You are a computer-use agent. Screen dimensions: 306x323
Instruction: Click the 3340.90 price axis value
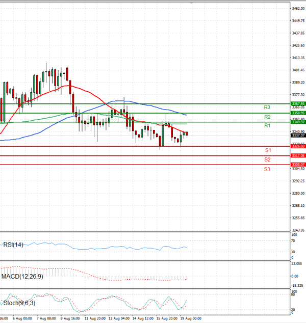(298, 131)
